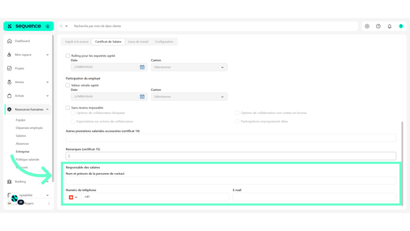Open Canton dropdown under Valeur vénale
The image size is (410, 231).
point(189,97)
